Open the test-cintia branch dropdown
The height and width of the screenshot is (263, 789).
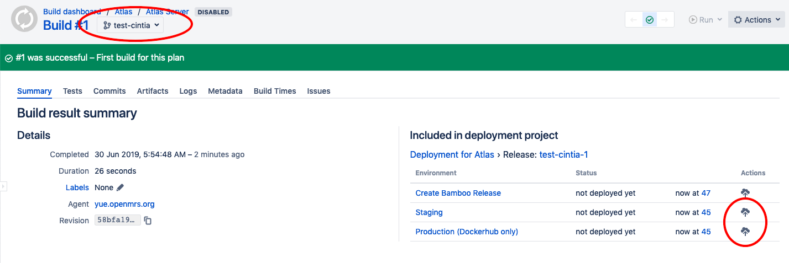click(x=130, y=25)
